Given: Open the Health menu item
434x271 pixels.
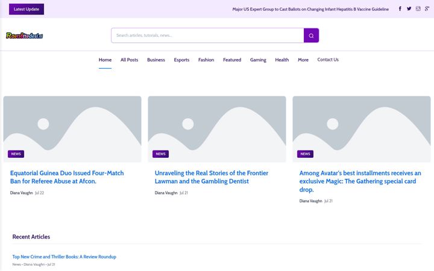Looking at the screenshot, I should pyautogui.click(x=281, y=60).
